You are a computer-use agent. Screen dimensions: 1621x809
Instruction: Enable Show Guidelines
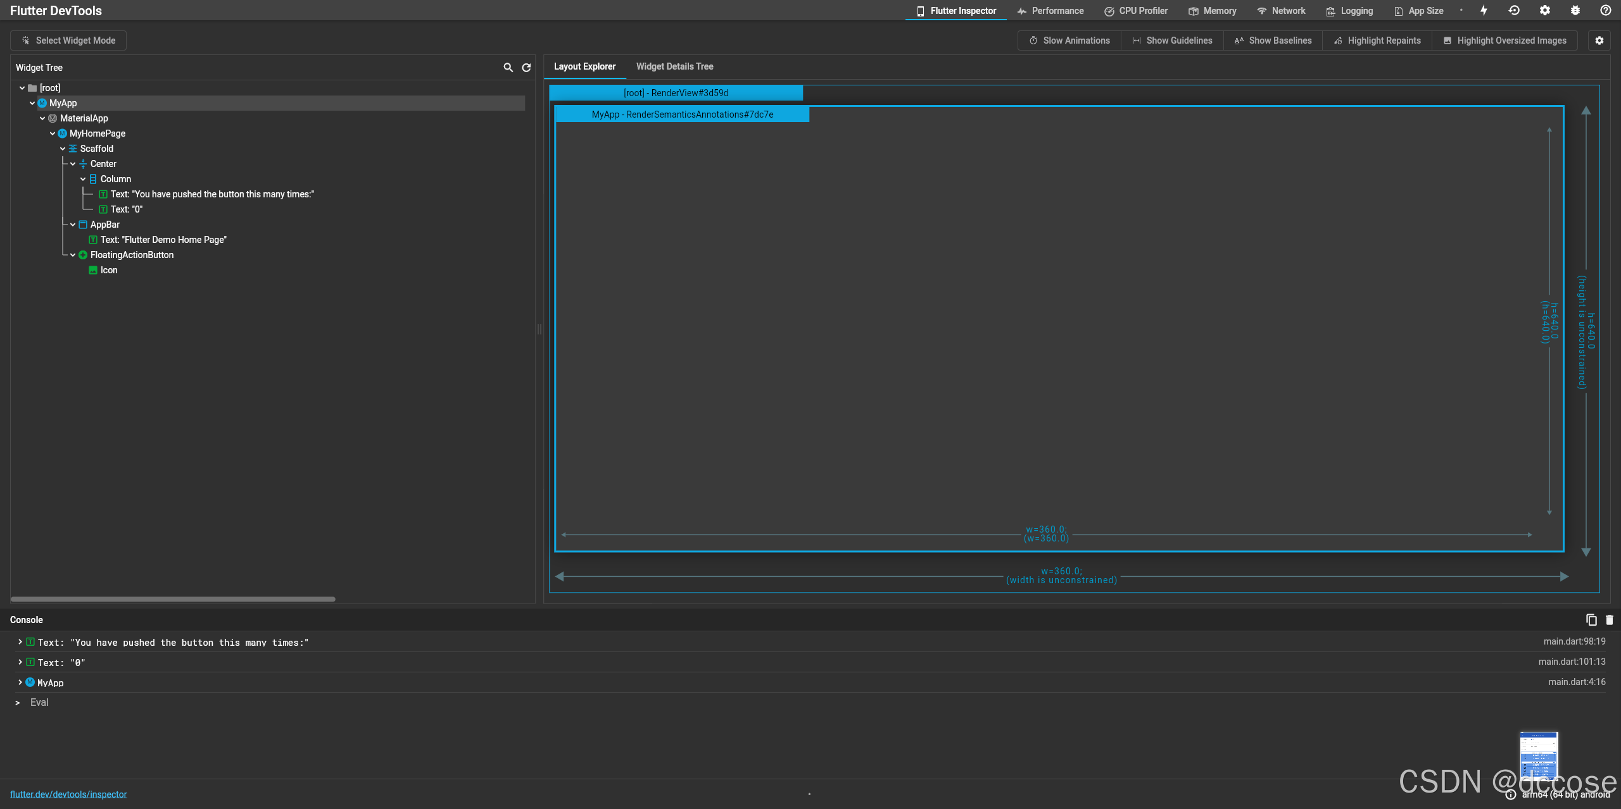click(x=1172, y=40)
